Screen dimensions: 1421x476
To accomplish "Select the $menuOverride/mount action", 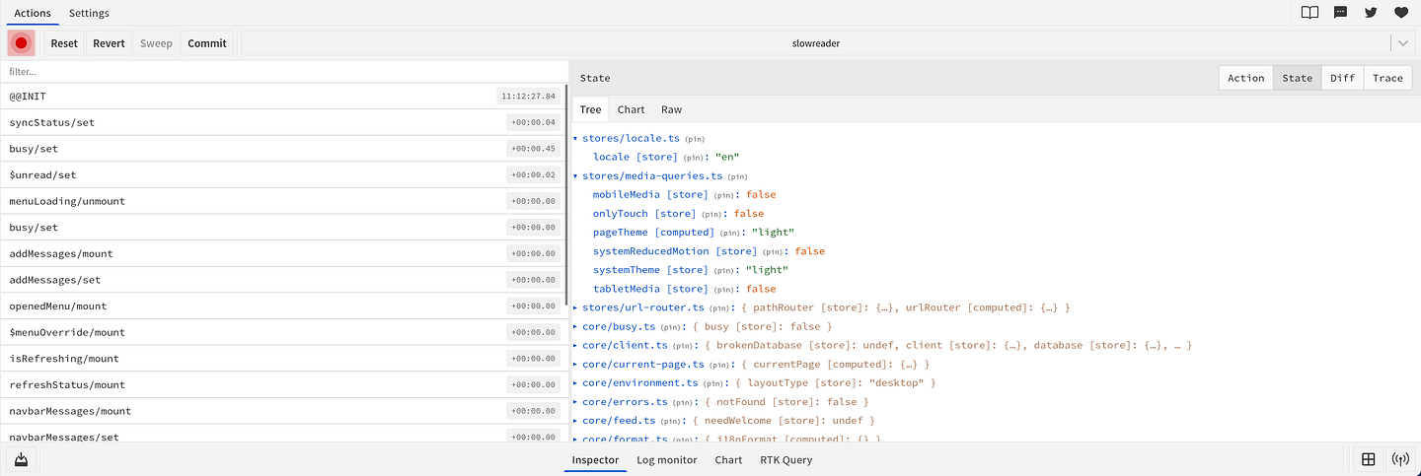I will click(282, 332).
